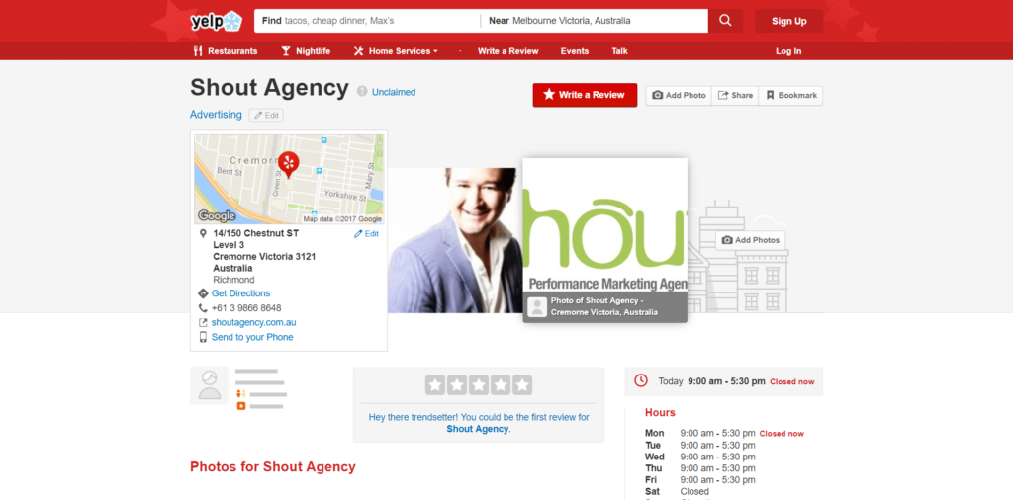
Task: Select the second rating star
Action: (x=457, y=385)
